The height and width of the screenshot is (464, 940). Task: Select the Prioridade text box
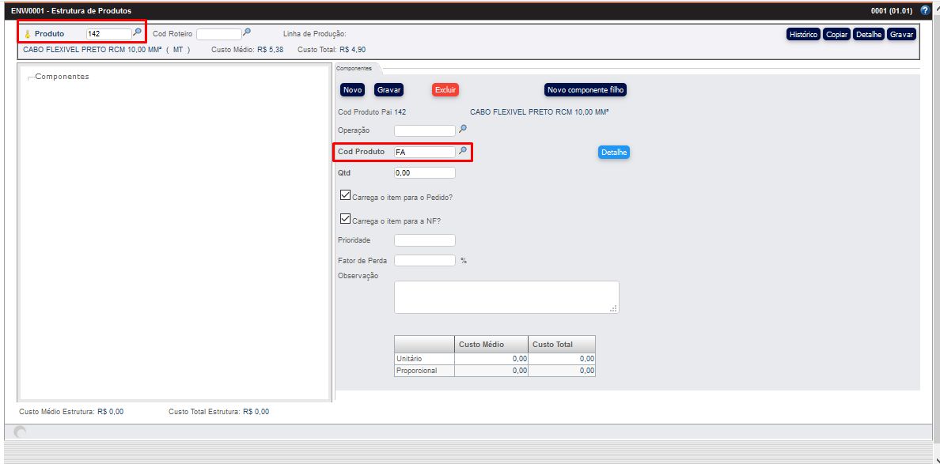point(424,240)
